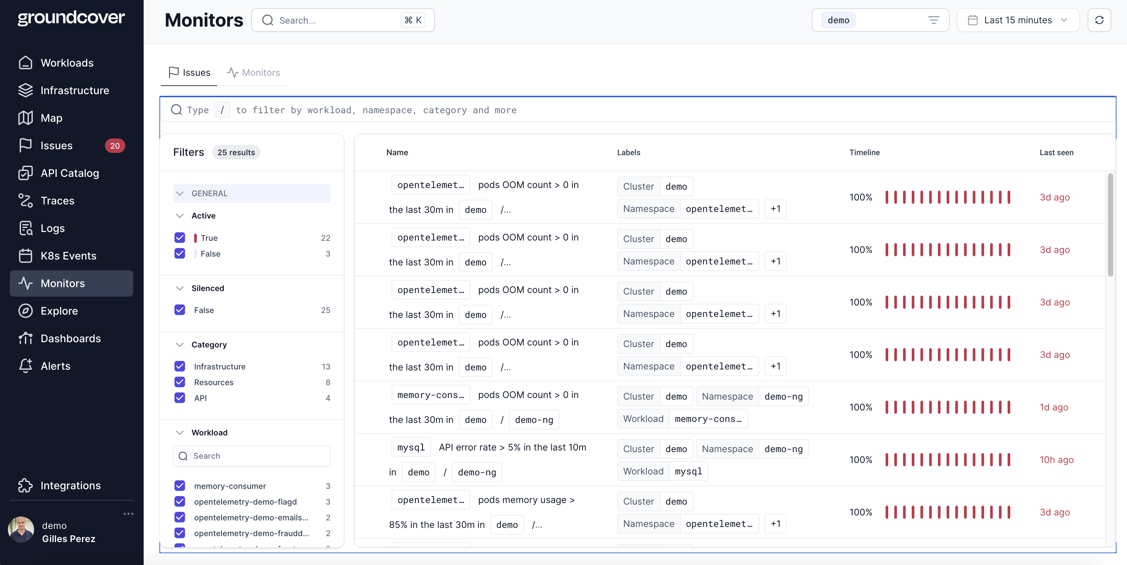Toggle the memory-consumer workload checkbox
The image size is (1127, 565).
tap(179, 486)
